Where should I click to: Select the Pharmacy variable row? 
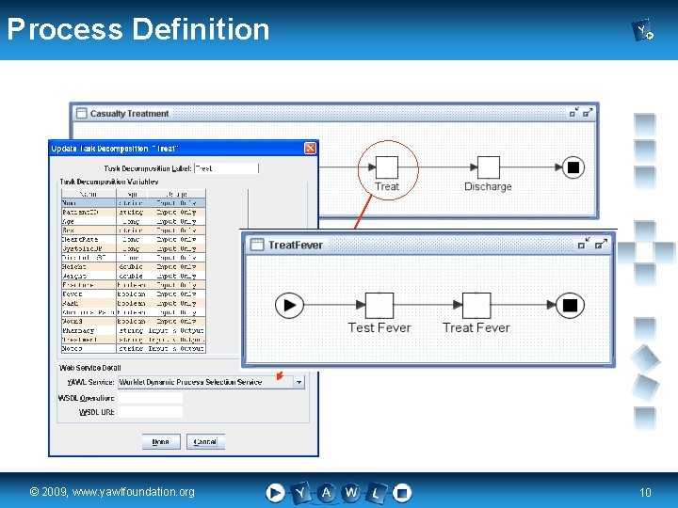point(133,330)
